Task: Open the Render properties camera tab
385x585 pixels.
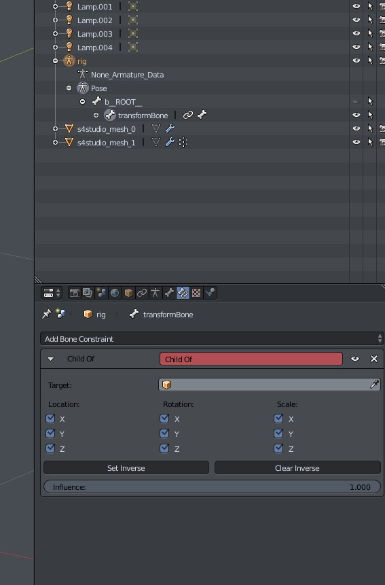Action: [x=74, y=293]
